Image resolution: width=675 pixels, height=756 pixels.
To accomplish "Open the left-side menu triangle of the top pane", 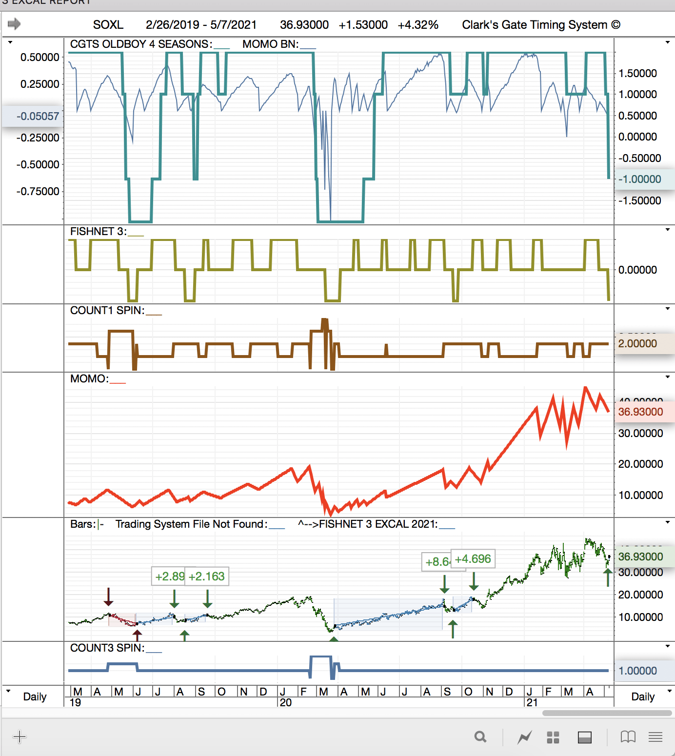I will click(x=10, y=42).
